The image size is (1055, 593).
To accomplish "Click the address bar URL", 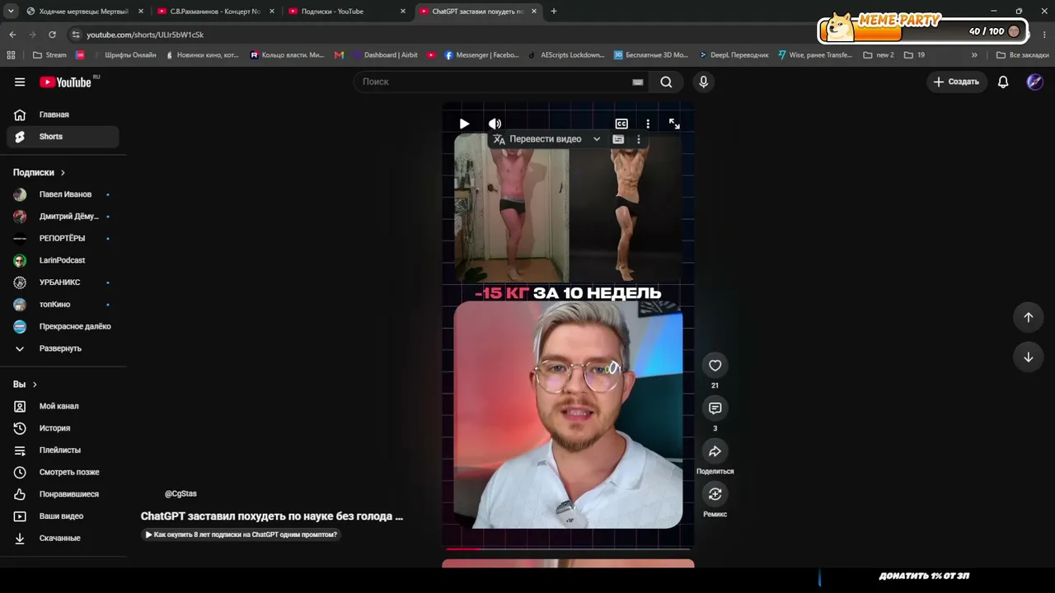I will point(145,35).
